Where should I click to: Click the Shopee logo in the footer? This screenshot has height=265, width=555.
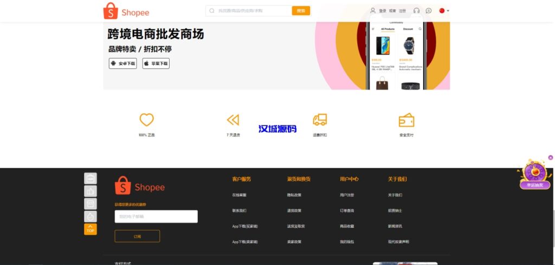point(140,186)
